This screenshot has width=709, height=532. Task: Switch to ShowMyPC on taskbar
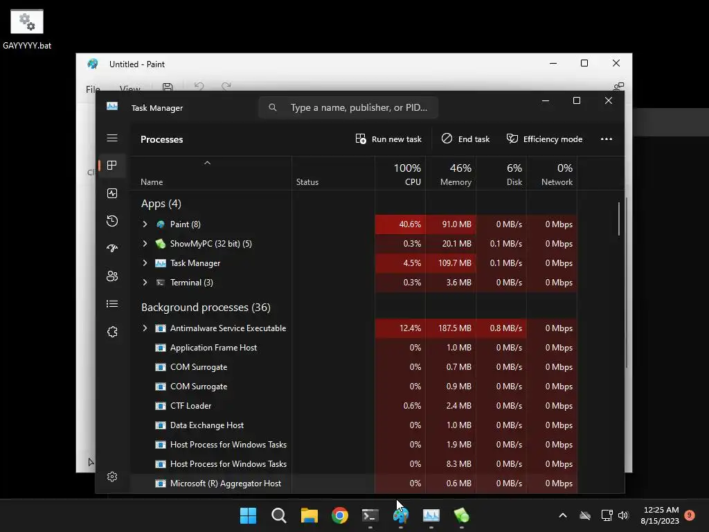coord(461,515)
